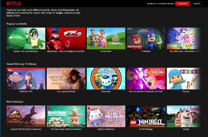Open the Octonauts thumbnail
208x137 pixels.
point(106,79)
